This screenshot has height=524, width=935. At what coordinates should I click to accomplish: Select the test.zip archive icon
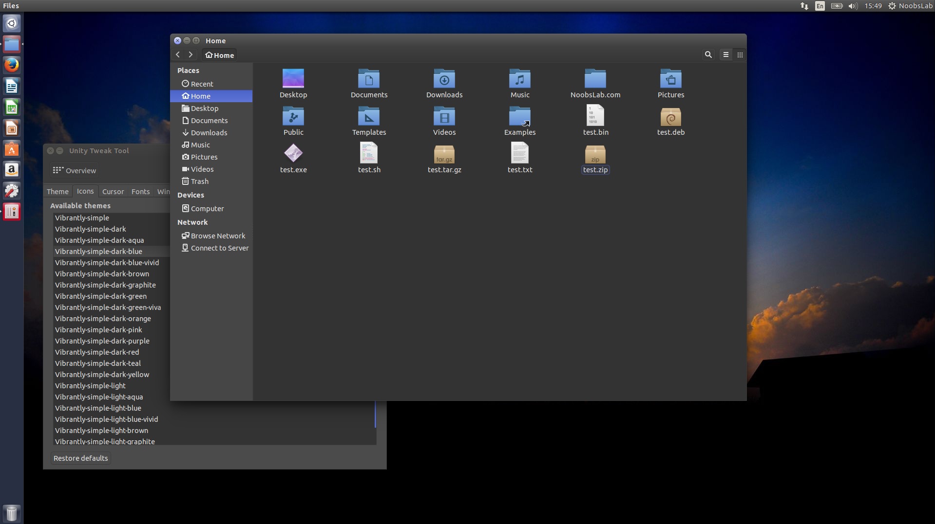[595, 154]
